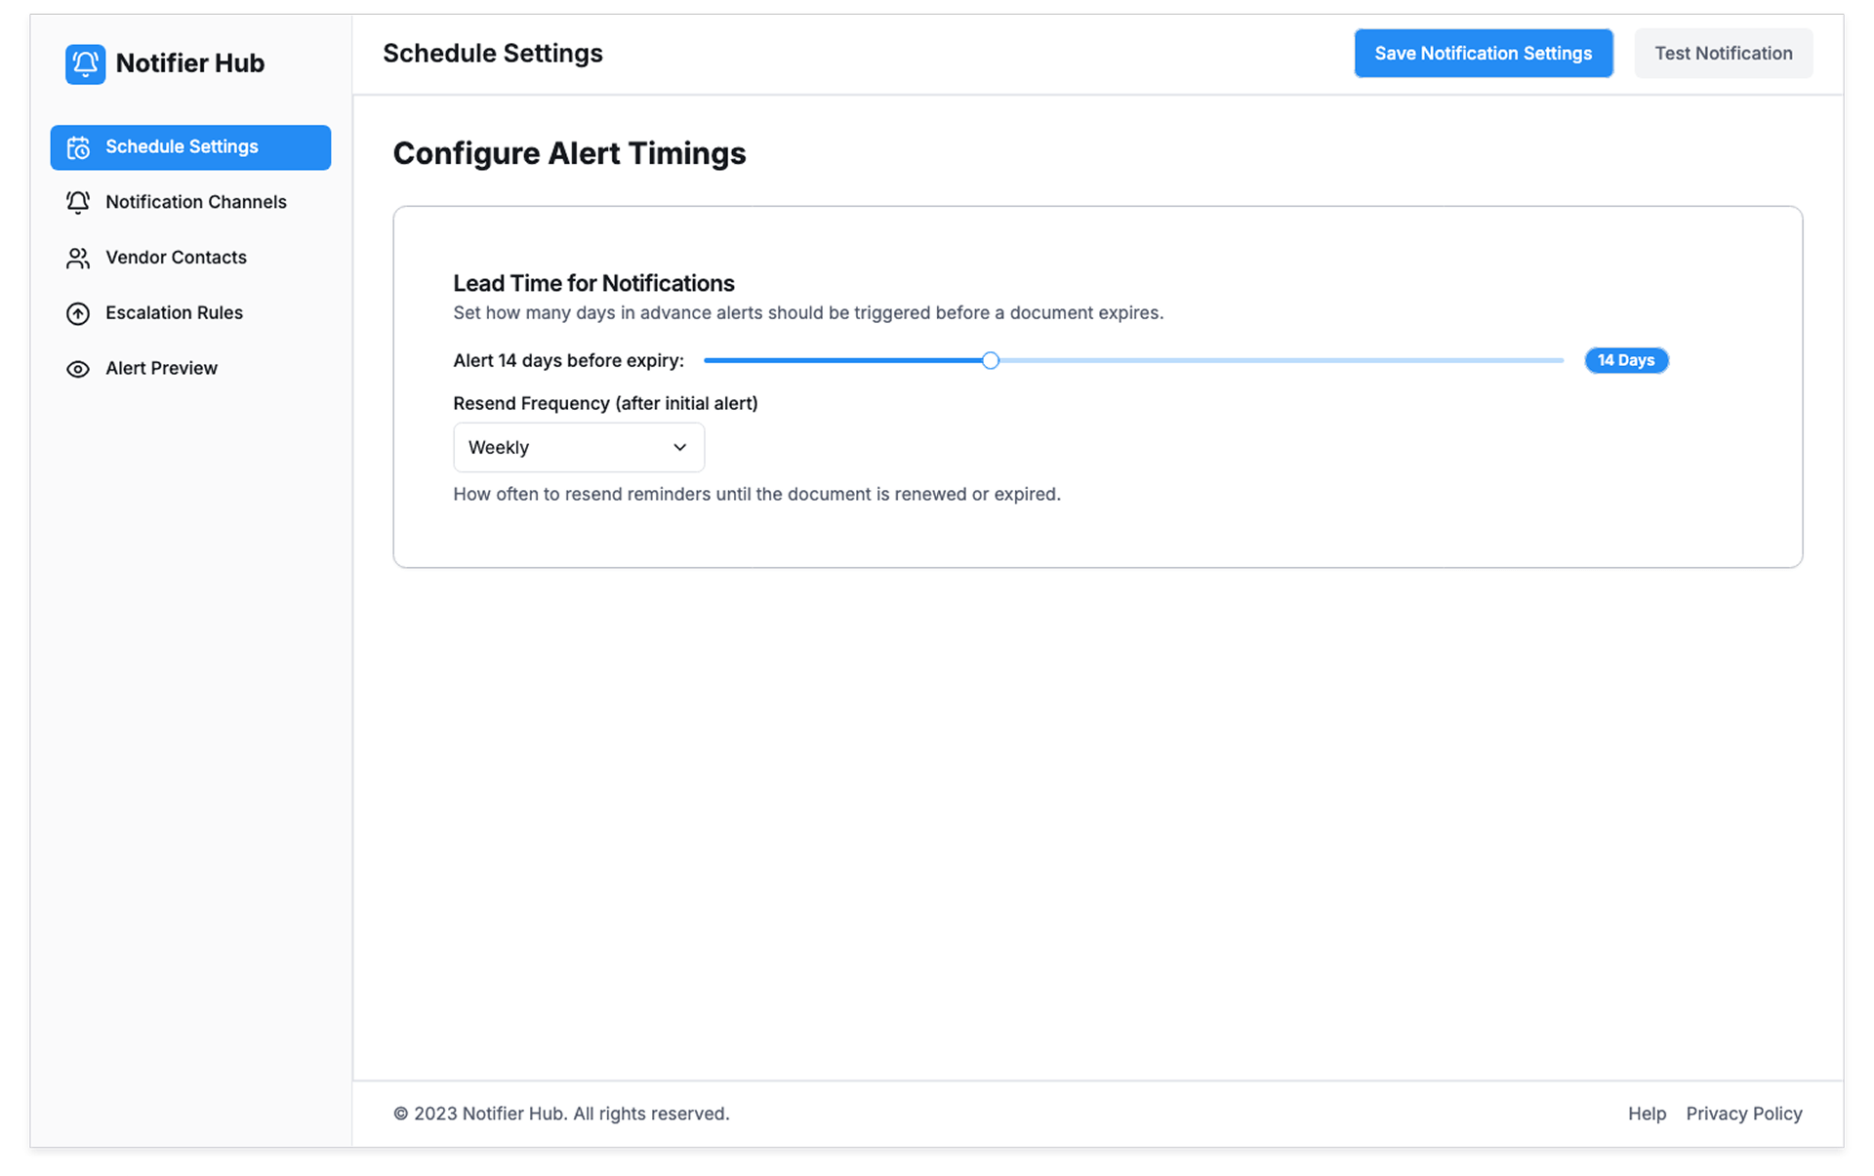Viewport: 1874px width, 1176px height.
Task: Click the Test Notification button
Action: 1723,54
